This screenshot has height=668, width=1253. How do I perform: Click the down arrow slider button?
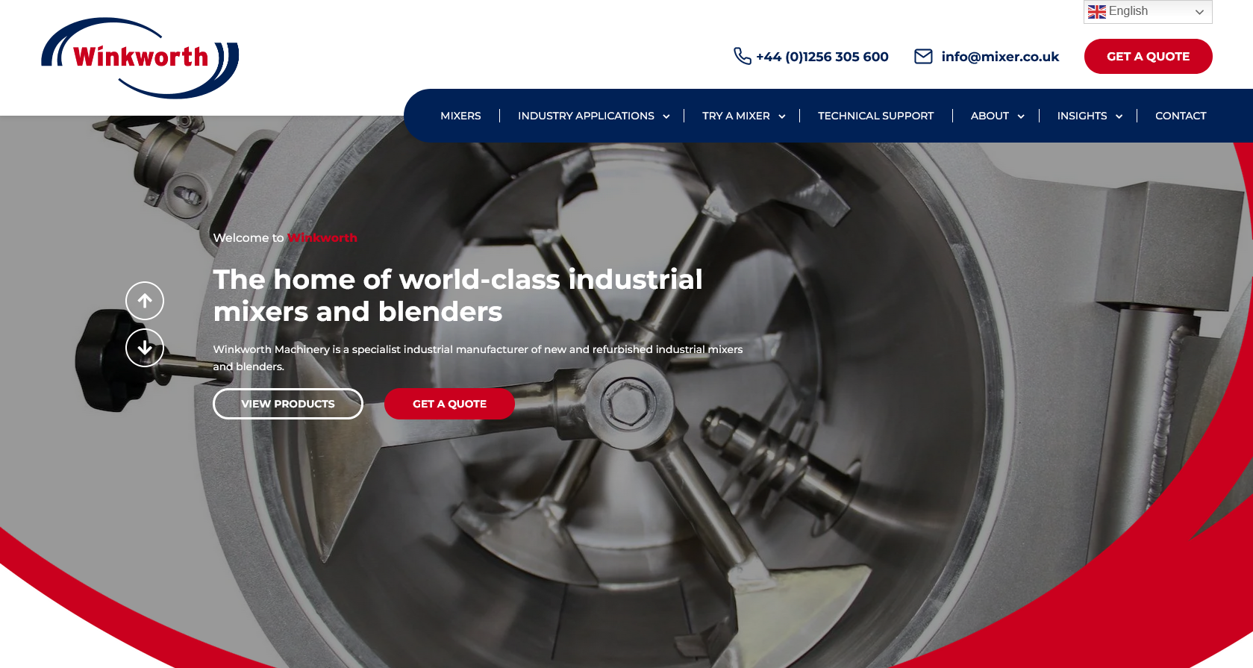tap(145, 348)
